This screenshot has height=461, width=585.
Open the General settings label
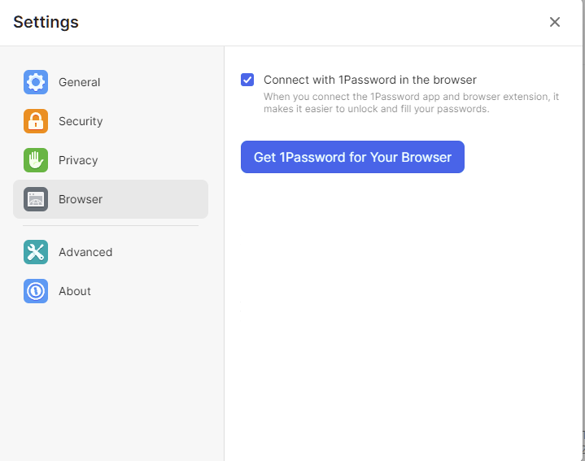[79, 82]
